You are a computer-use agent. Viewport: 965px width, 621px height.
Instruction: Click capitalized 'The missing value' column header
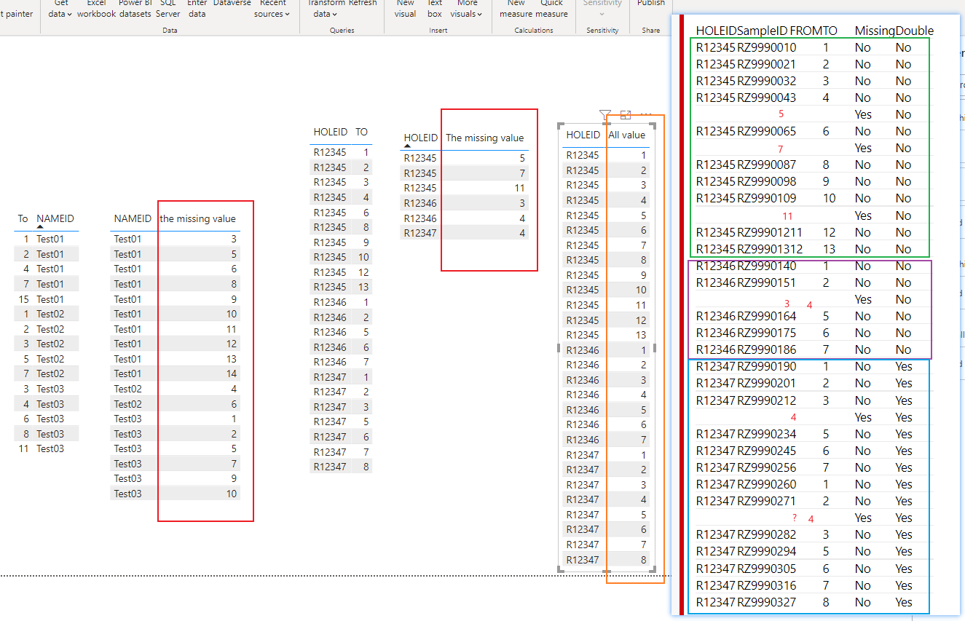click(484, 137)
